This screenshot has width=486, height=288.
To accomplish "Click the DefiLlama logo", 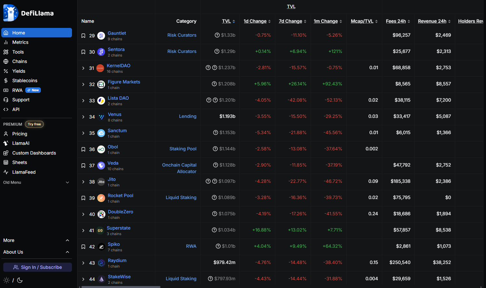I will click(x=28, y=13).
